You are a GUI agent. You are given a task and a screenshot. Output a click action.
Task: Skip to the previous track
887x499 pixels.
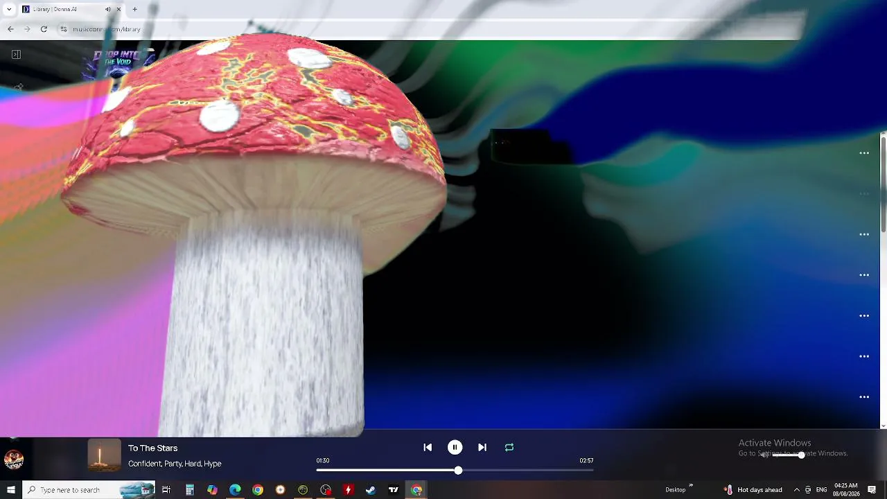click(428, 448)
